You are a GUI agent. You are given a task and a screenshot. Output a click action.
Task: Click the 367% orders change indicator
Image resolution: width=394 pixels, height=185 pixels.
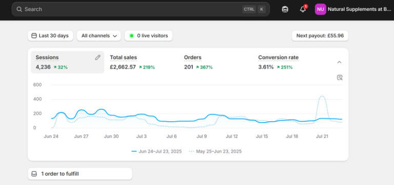click(x=204, y=67)
